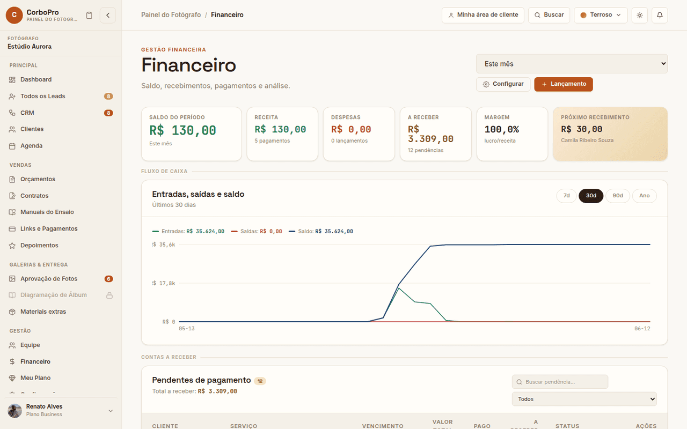
Task: Click the Todos os Leads person icon
Action: (12, 96)
